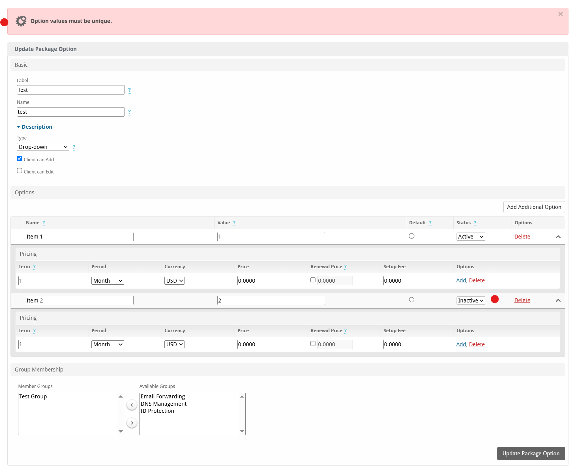Image resolution: width=573 pixels, height=468 pixels.
Task: Edit Setup Fee field in Item 2 pricing
Action: (x=418, y=344)
